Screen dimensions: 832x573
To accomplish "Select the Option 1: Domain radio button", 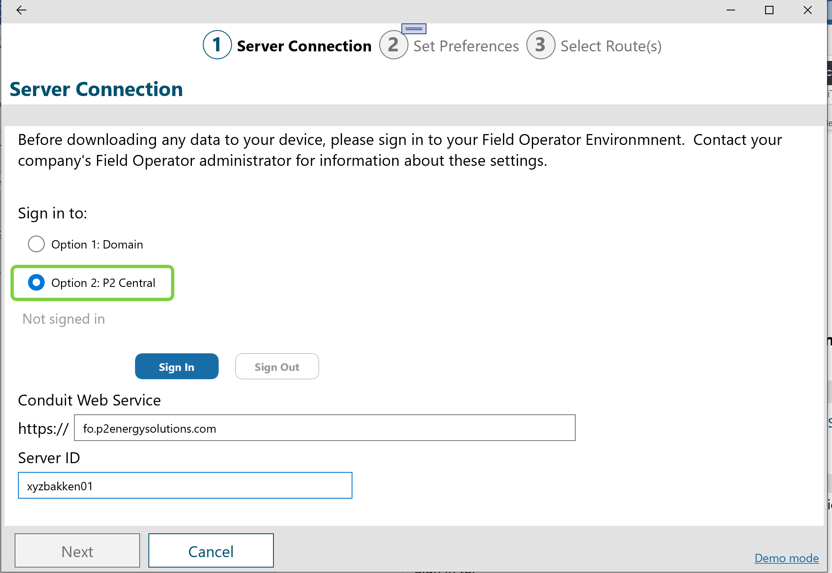I will point(36,244).
